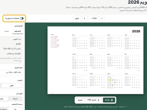Image resolution: width=147 pixels, height=110 pixels.
Task: Click the نوفمبر month grid in the preview
Action: [97, 81]
